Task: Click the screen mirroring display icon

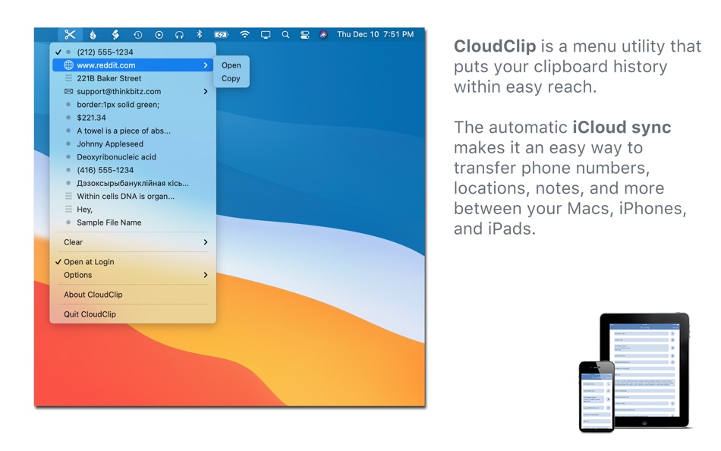Action: [x=266, y=34]
